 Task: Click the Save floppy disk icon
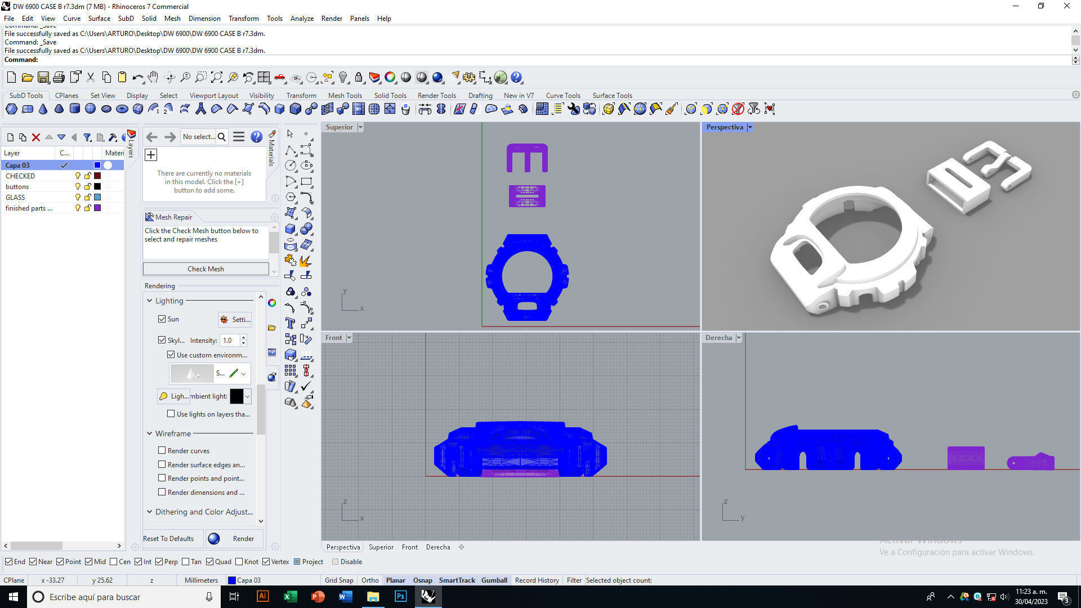[x=43, y=78]
